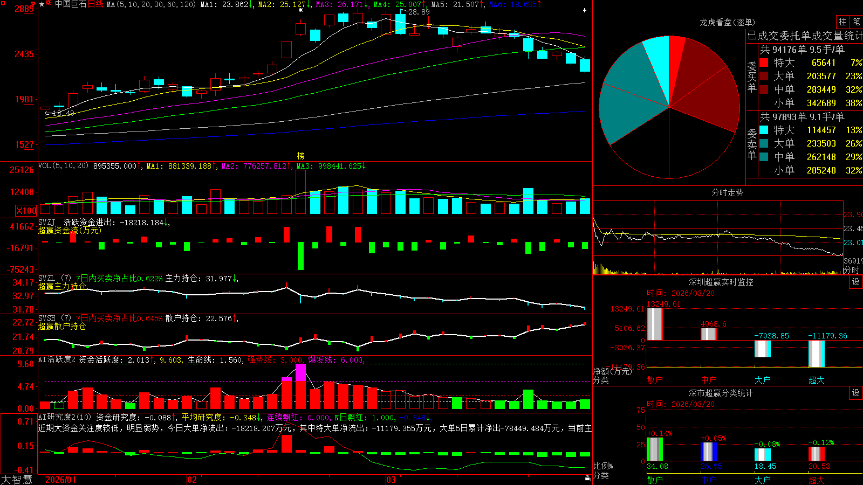Click the 散户 bar in 深圳超赢实时监控
Image resolution: width=863 pixels, height=485 pixels.
coord(655,324)
